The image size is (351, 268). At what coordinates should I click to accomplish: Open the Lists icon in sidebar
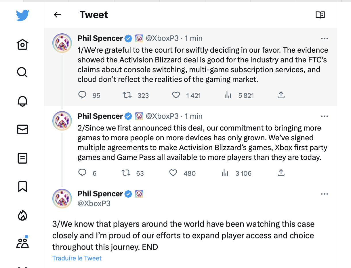pyautogui.click(x=22, y=158)
